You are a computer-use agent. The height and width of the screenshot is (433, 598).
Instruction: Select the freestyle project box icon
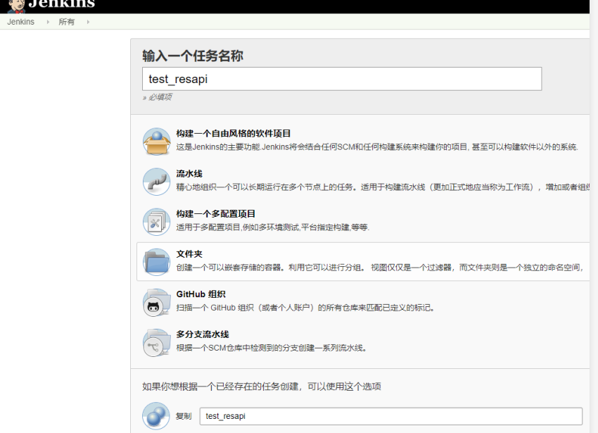156,141
